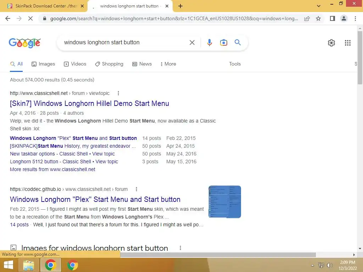363x272 pixels.
Task: Stop page loading with the X button
Action: [30, 18]
